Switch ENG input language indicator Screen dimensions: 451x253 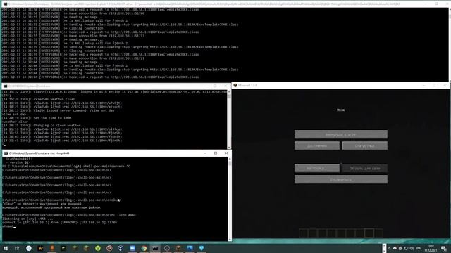point(419,248)
